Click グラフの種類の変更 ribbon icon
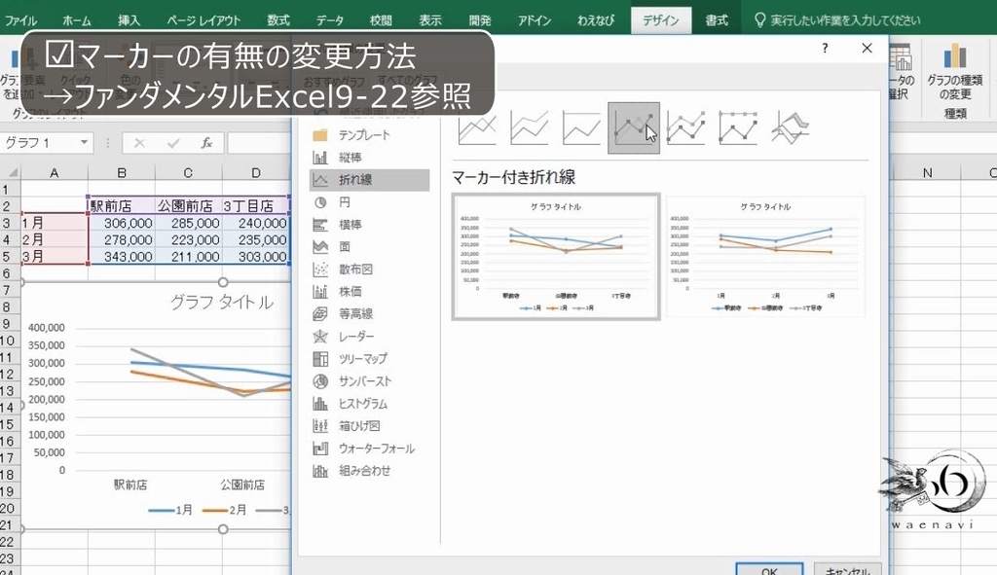 [954, 71]
